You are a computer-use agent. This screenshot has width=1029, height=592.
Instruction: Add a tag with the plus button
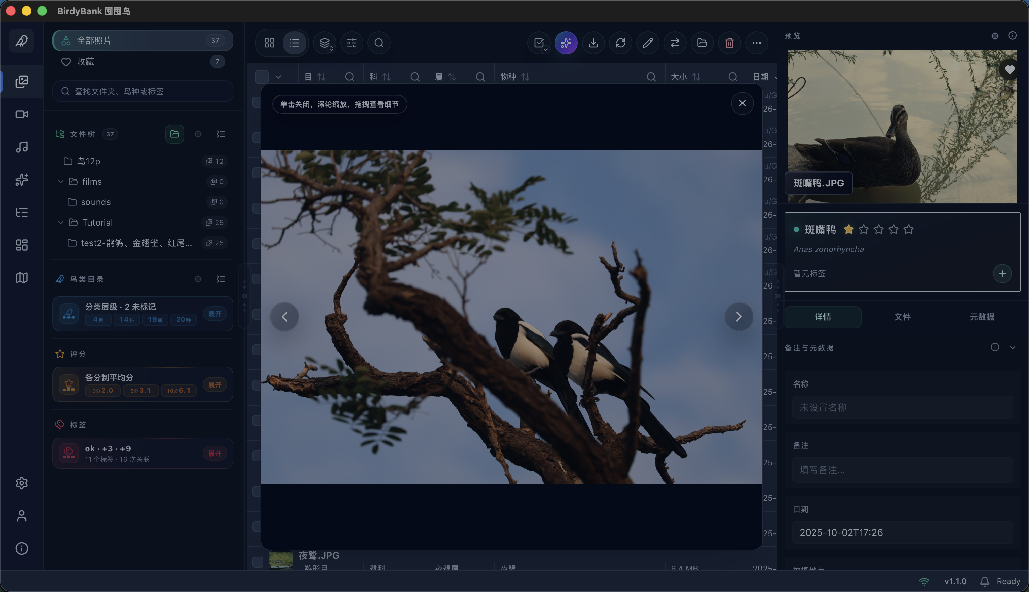coord(1002,274)
